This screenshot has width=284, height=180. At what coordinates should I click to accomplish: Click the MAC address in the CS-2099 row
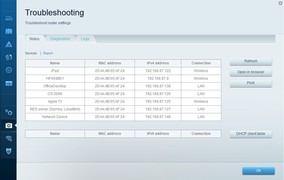110,94
